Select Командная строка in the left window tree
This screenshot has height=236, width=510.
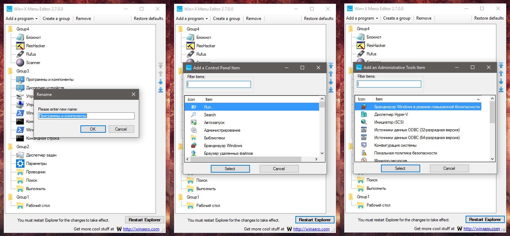coord(43,138)
